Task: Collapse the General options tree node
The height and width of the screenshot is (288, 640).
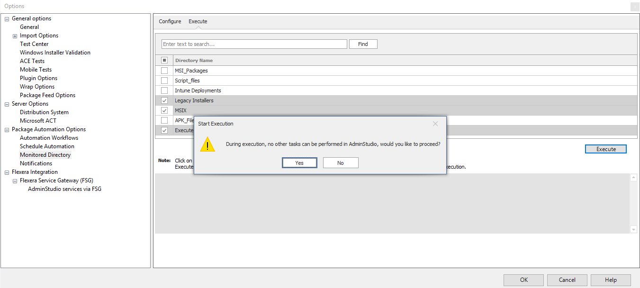Action: click(7, 19)
